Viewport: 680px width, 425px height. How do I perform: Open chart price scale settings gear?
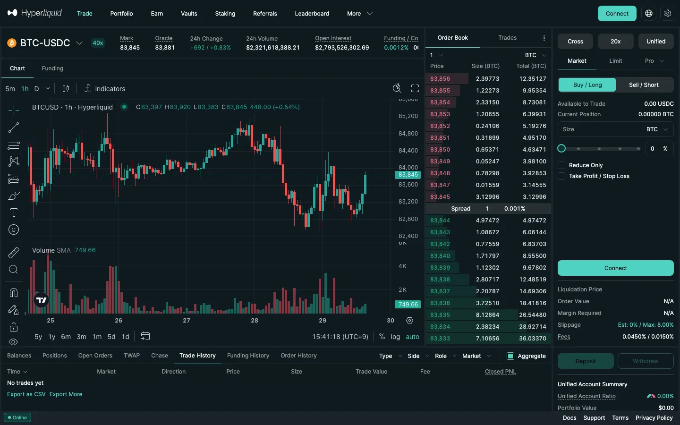click(x=409, y=320)
